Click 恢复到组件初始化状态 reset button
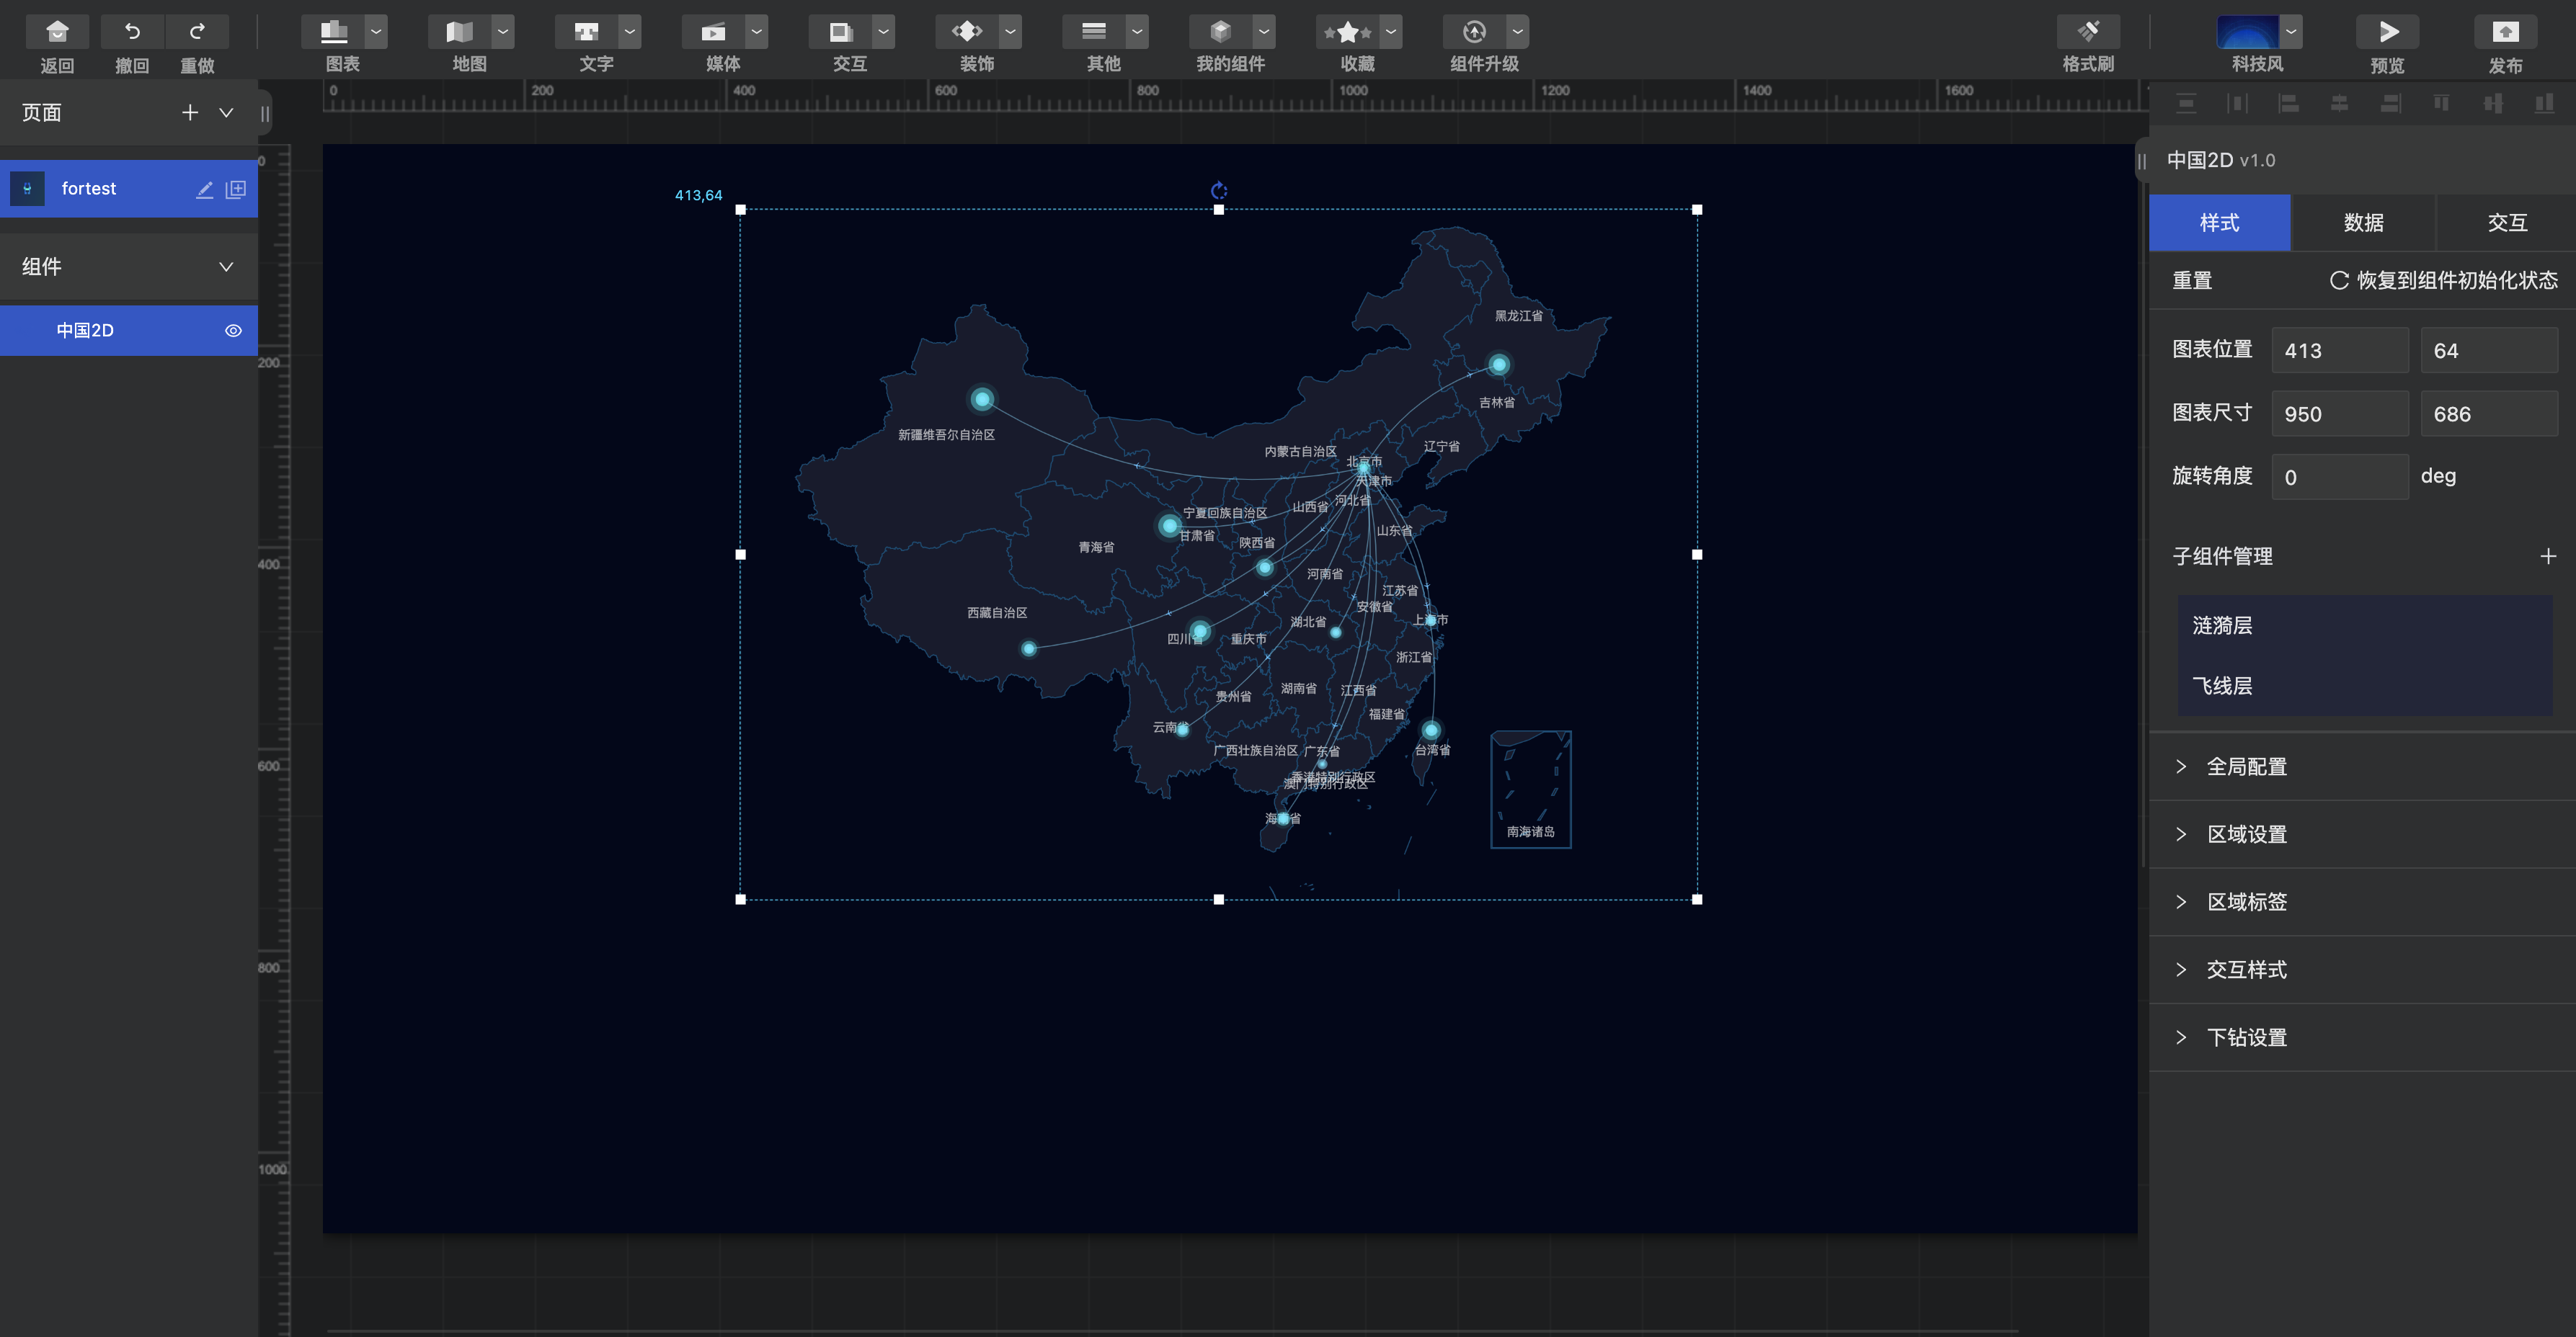 [x=2444, y=281]
